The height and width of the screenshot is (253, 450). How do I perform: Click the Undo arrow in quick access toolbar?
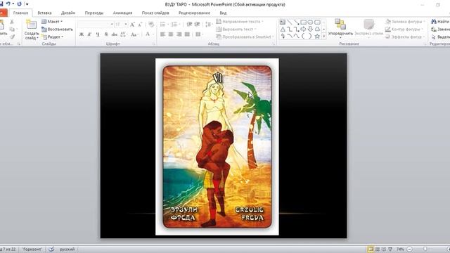[8, 4]
